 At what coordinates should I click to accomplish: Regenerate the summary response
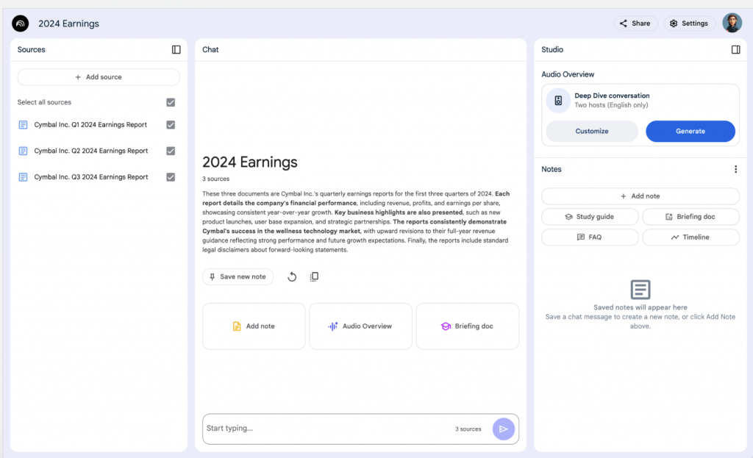click(293, 276)
